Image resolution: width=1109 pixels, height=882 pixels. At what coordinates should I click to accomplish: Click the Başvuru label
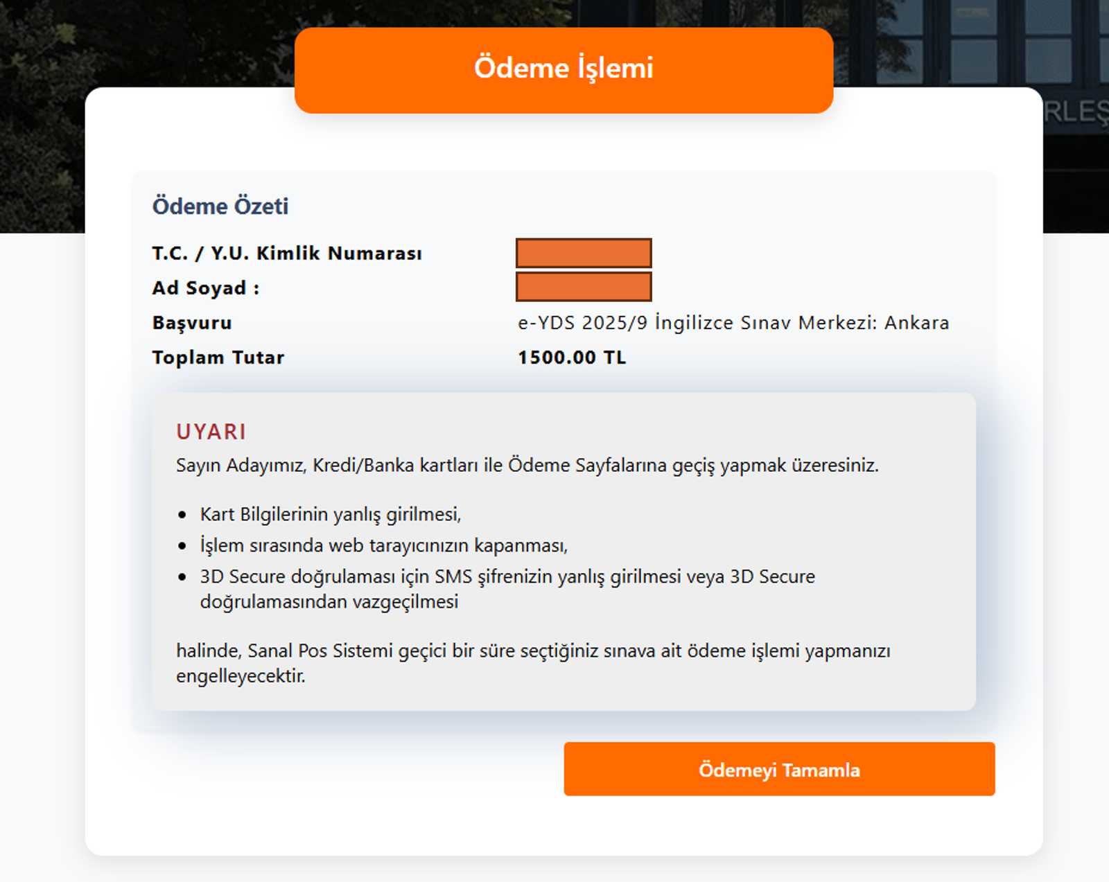click(x=192, y=323)
